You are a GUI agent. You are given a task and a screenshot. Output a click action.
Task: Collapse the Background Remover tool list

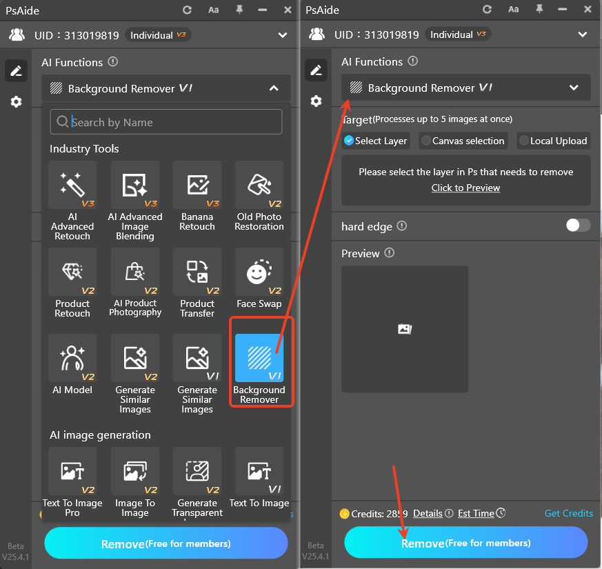272,88
